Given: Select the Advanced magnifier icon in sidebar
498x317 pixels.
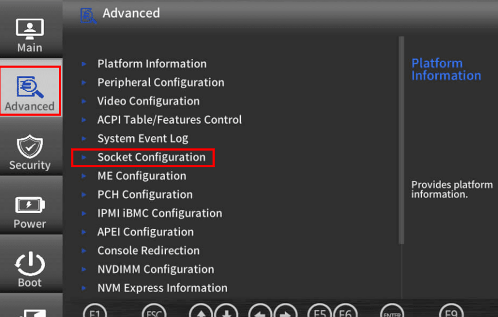Looking at the screenshot, I should click(30, 86).
